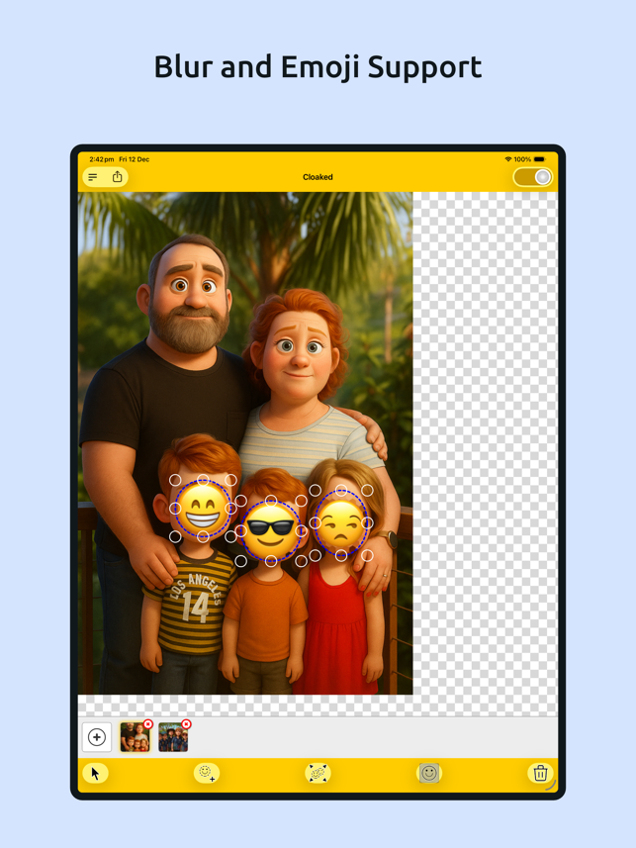Click the 2:42 pm clock text
636x848 pixels.
pos(102,159)
